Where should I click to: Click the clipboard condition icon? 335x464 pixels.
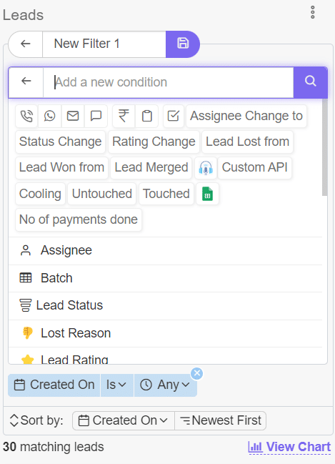tap(146, 116)
